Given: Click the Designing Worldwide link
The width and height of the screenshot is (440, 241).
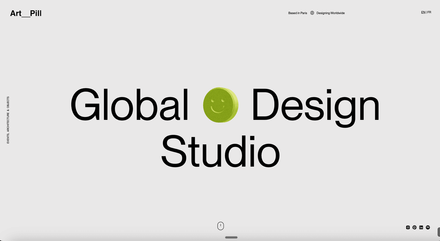Looking at the screenshot, I should click(x=331, y=13).
